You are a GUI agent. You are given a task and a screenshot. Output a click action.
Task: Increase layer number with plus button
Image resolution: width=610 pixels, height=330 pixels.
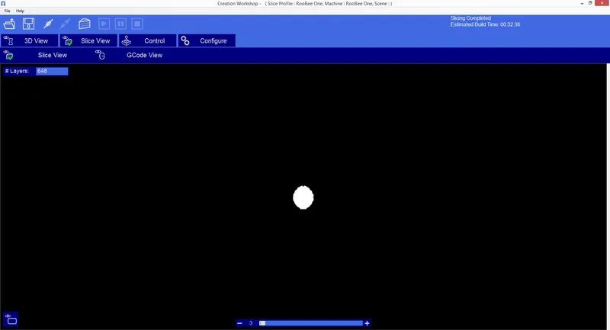368,323
